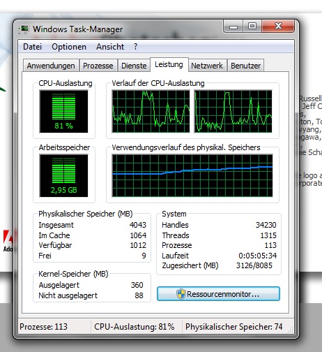Click the Frei value 9

pos(144,256)
